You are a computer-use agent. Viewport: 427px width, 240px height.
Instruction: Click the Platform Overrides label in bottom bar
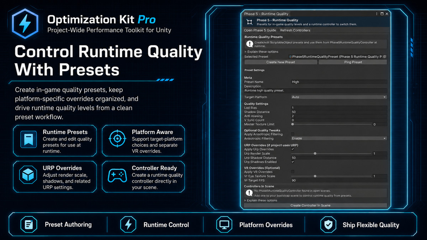266,225
